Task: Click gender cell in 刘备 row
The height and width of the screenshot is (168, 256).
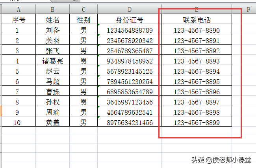Action: [x=83, y=29]
